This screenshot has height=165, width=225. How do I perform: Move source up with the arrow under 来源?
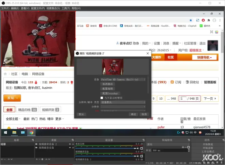tap(46, 159)
